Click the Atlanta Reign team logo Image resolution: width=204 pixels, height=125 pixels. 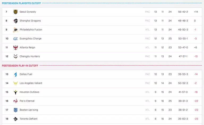15,47
